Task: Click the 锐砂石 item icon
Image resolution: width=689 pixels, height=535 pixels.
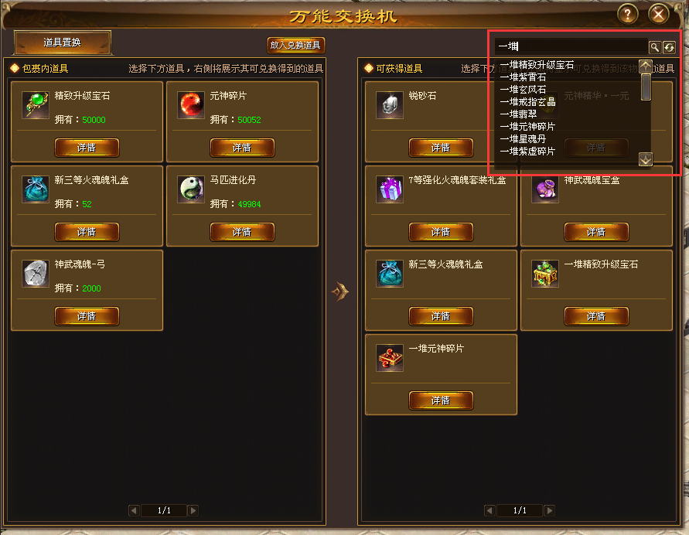Action: [390, 105]
